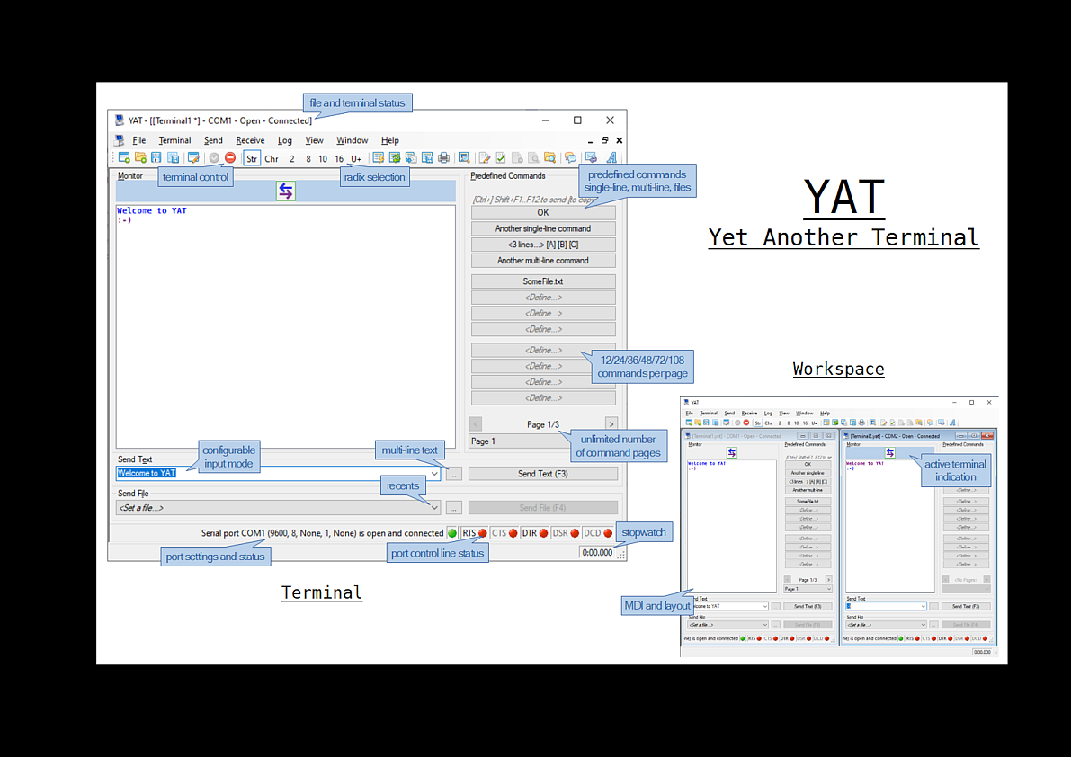Open terminal settings via pencil-window toolbar icon
Viewport: 1071px width, 757px height.
pyautogui.click(x=194, y=158)
